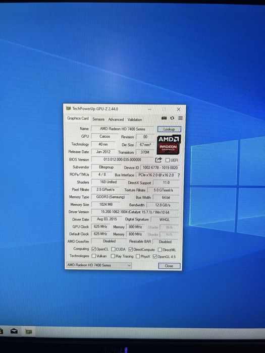Click the AMD Radeon Graphics logo
Image resolution: width=265 pixels, height=353 pixels.
pos(169,145)
